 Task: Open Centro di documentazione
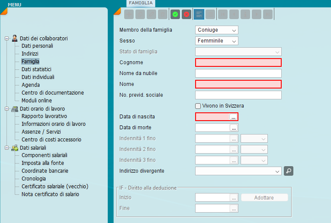coord(53,93)
